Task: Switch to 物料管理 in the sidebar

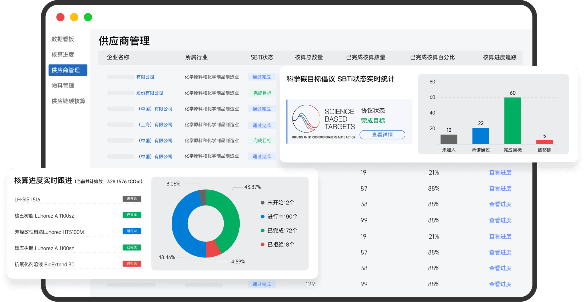Action: pyautogui.click(x=62, y=85)
